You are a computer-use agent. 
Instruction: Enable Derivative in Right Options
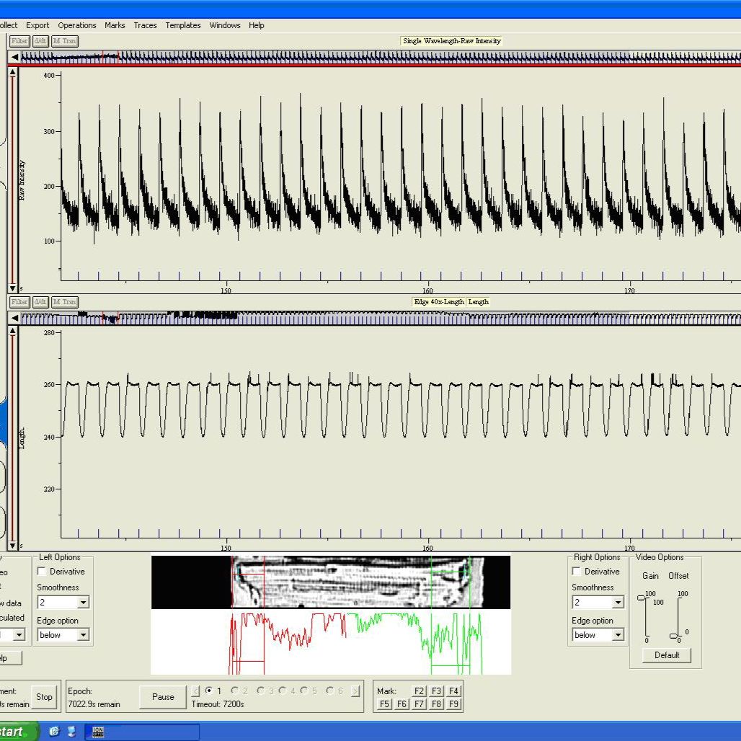click(x=577, y=572)
